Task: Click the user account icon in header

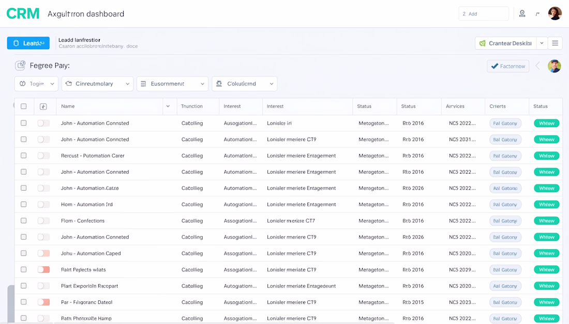Action: click(x=522, y=13)
